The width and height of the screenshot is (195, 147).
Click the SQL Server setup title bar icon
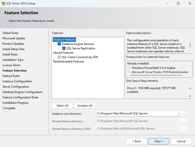3,3
